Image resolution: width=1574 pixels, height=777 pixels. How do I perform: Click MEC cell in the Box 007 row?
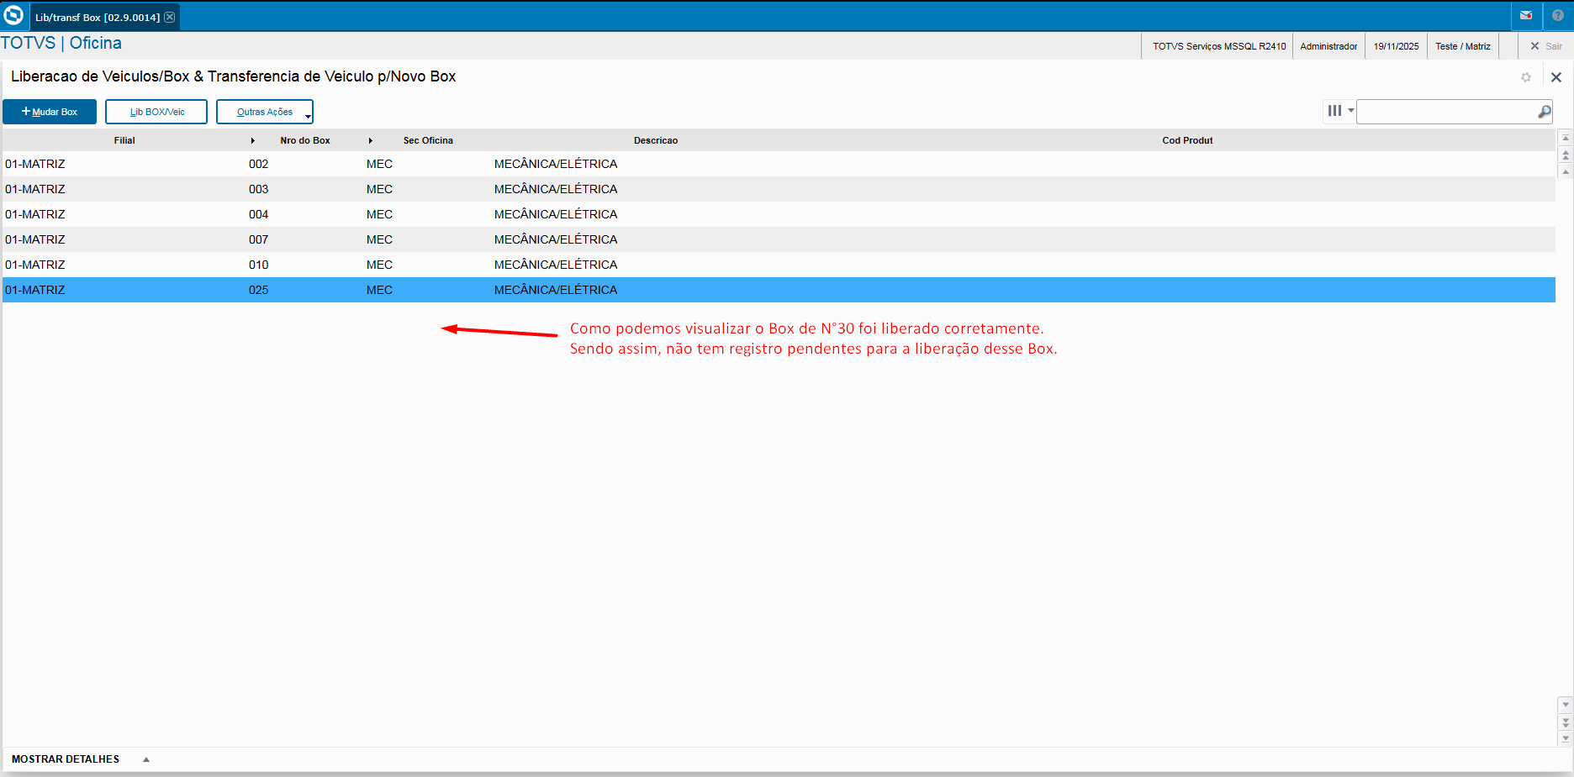tap(379, 239)
